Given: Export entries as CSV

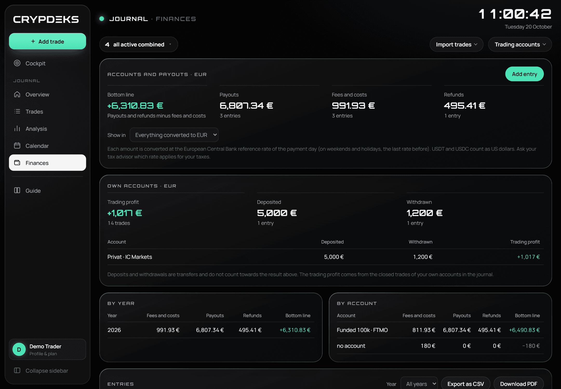Looking at the screenshot, I should [465, 384].
